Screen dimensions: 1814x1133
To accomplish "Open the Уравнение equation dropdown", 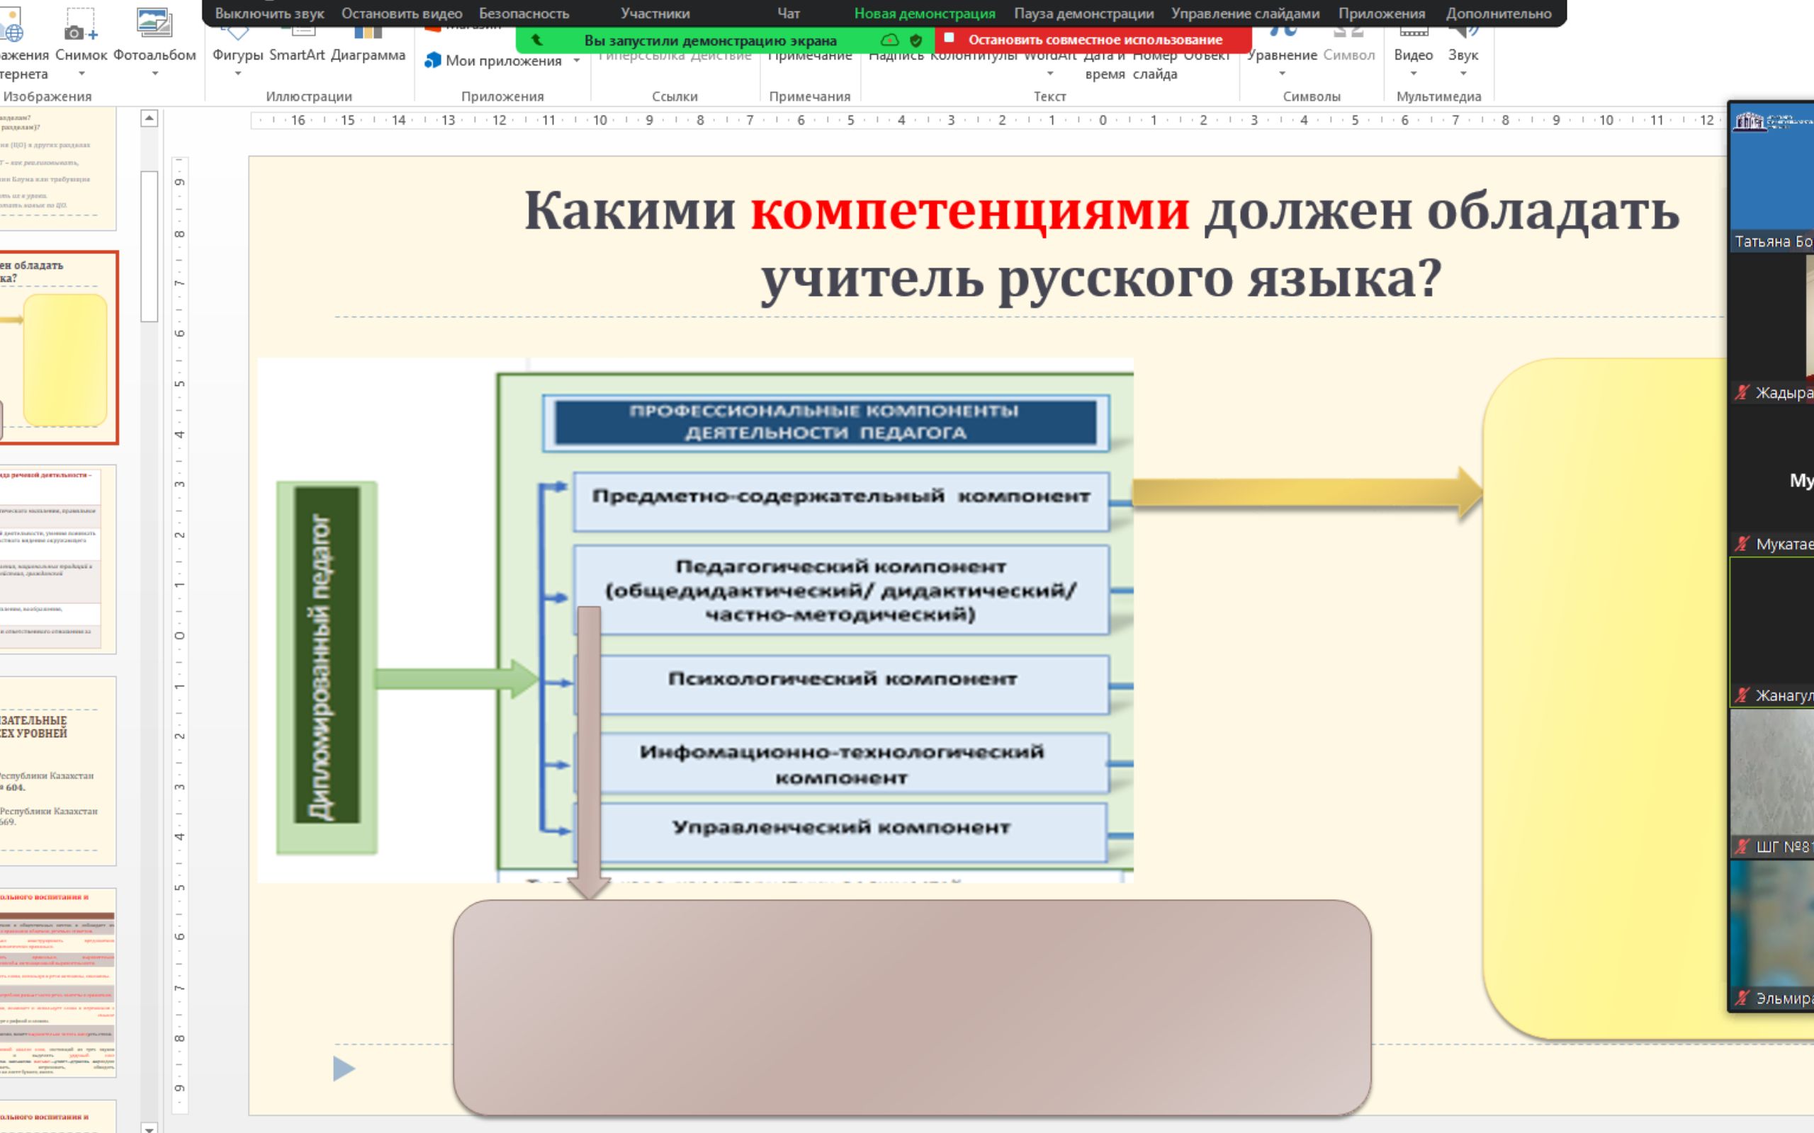I will point(1282,74).
